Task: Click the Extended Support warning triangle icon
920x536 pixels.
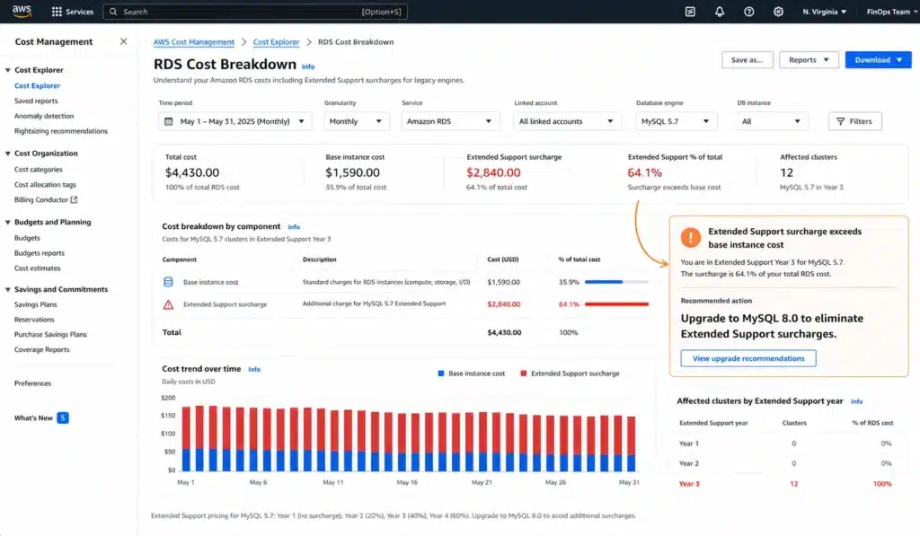Action: coord(168,304)
